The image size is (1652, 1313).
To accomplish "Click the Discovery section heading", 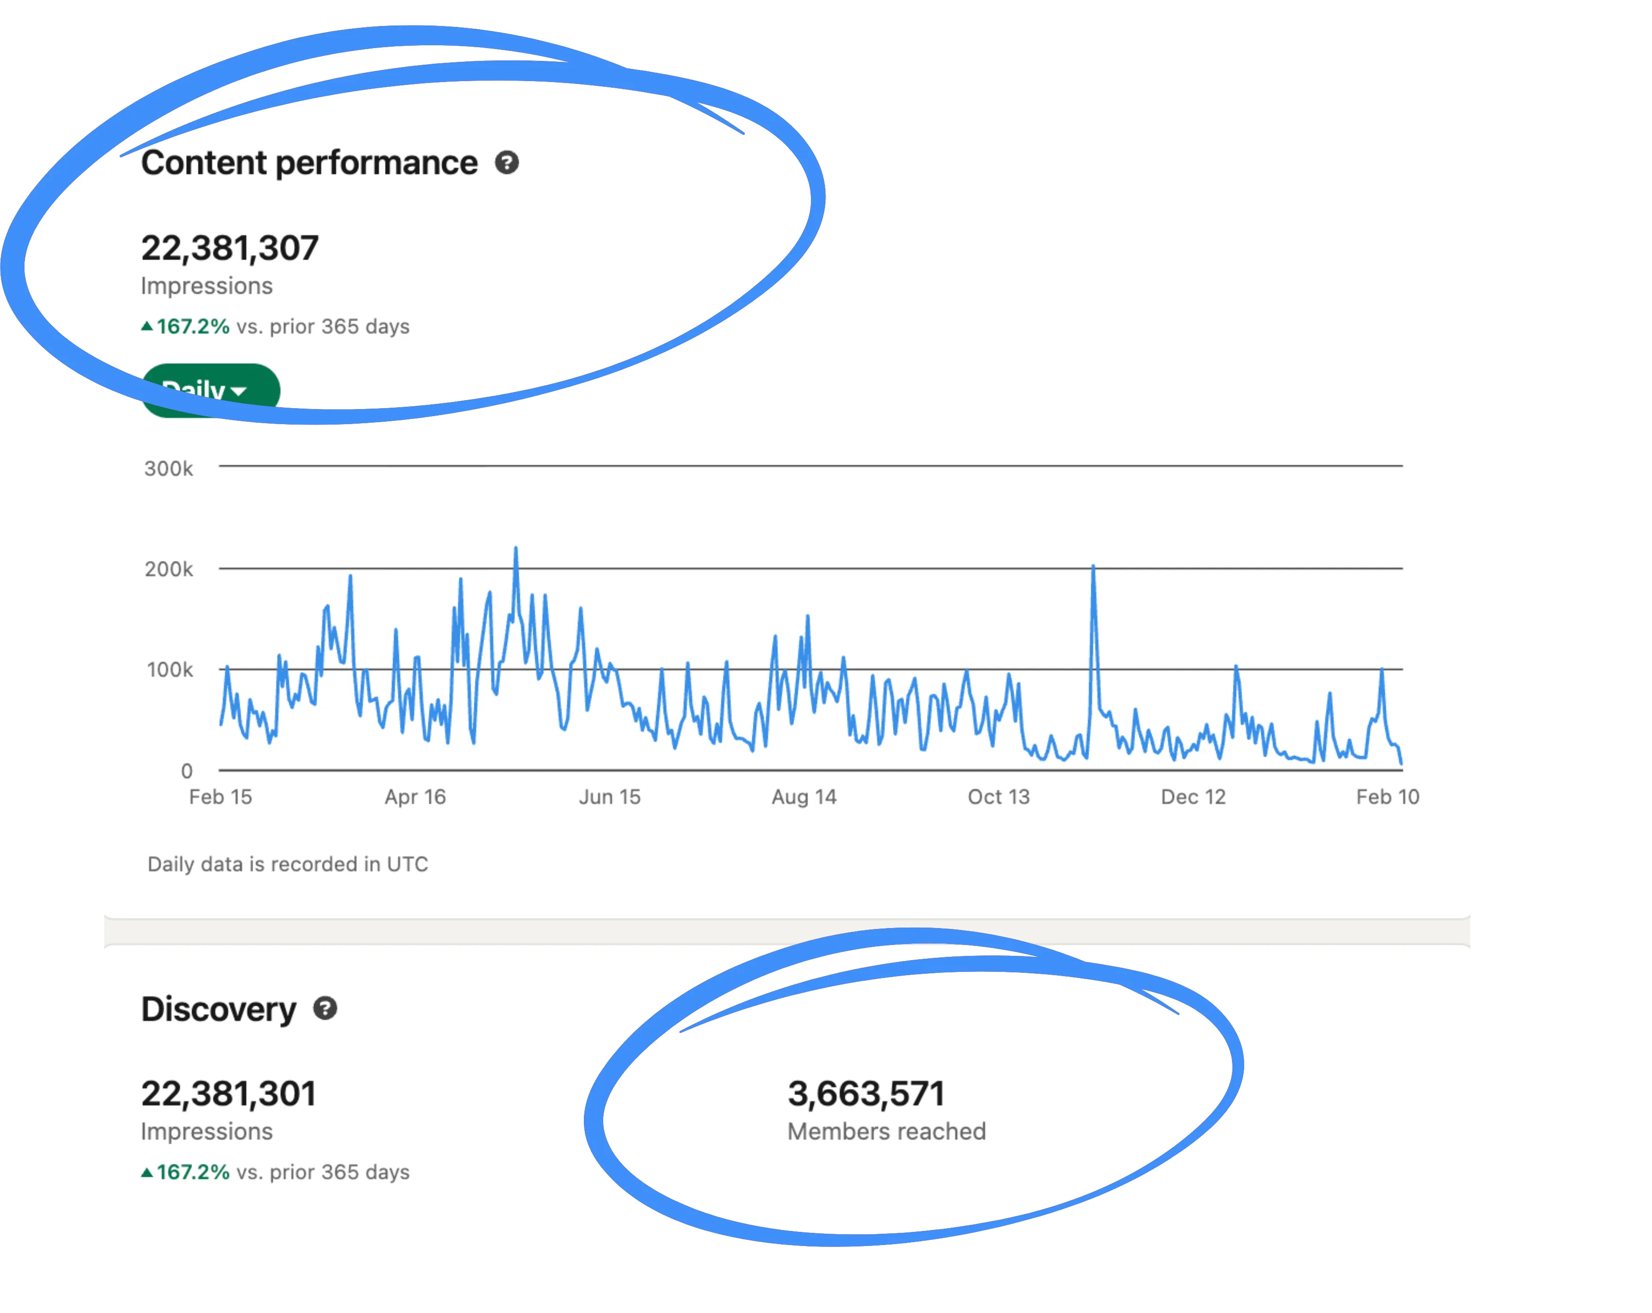I will 219,1009.
